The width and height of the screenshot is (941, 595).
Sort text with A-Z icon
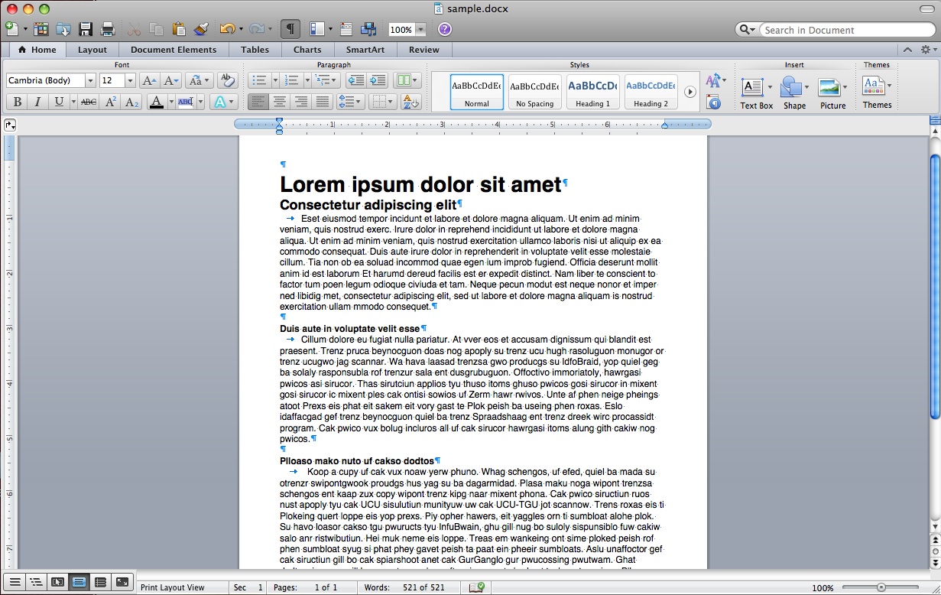[410, 102]
